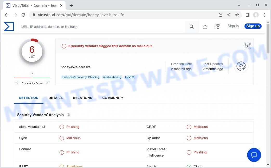Click the malicious alert icon in banner
The image size is (271, 168).
coord(64,46)
